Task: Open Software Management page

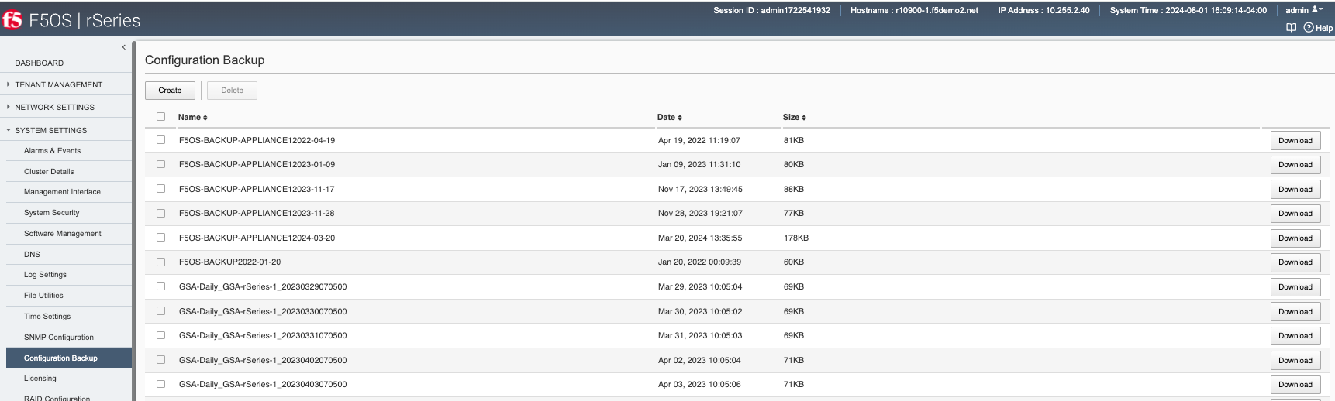Action: [62, 234]
